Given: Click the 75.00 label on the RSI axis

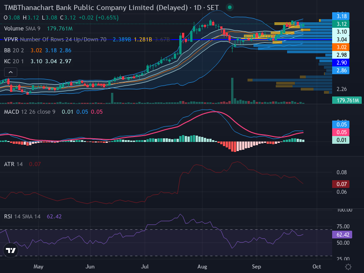Looking at the screenshot, I should pyautogui.click(x=343, y=226).
